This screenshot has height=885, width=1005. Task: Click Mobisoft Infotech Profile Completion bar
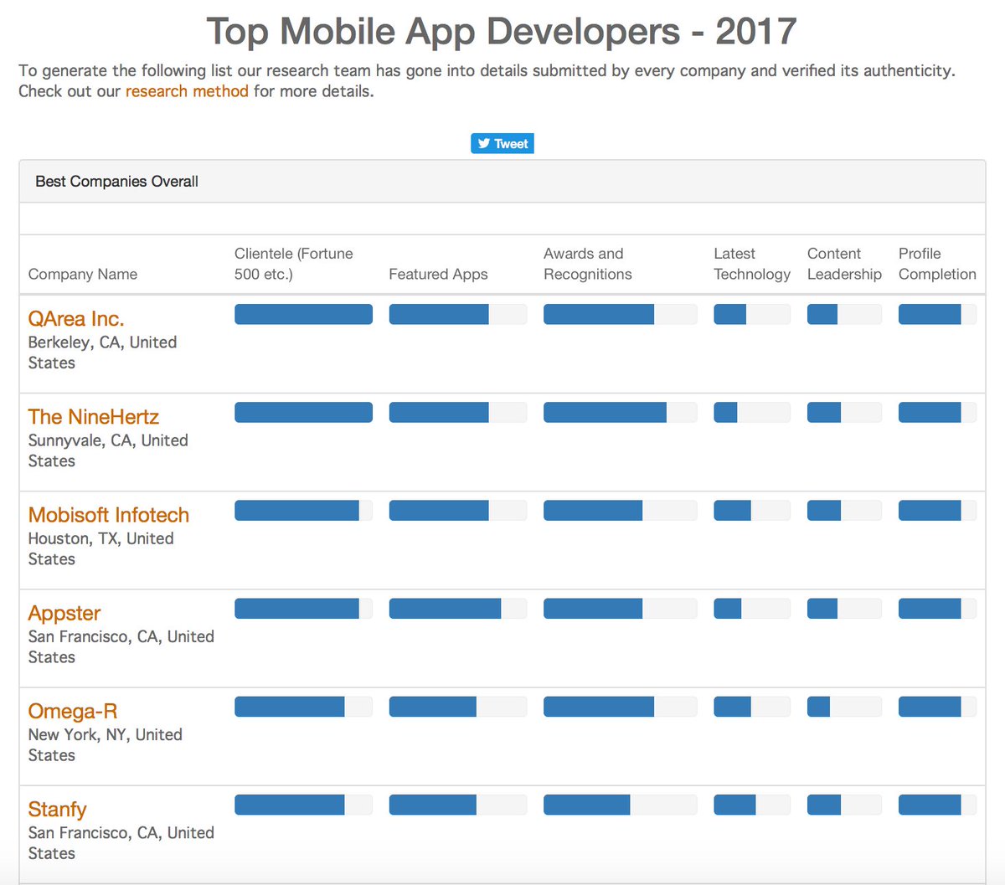pyautogui.click(x=937, y=510)
